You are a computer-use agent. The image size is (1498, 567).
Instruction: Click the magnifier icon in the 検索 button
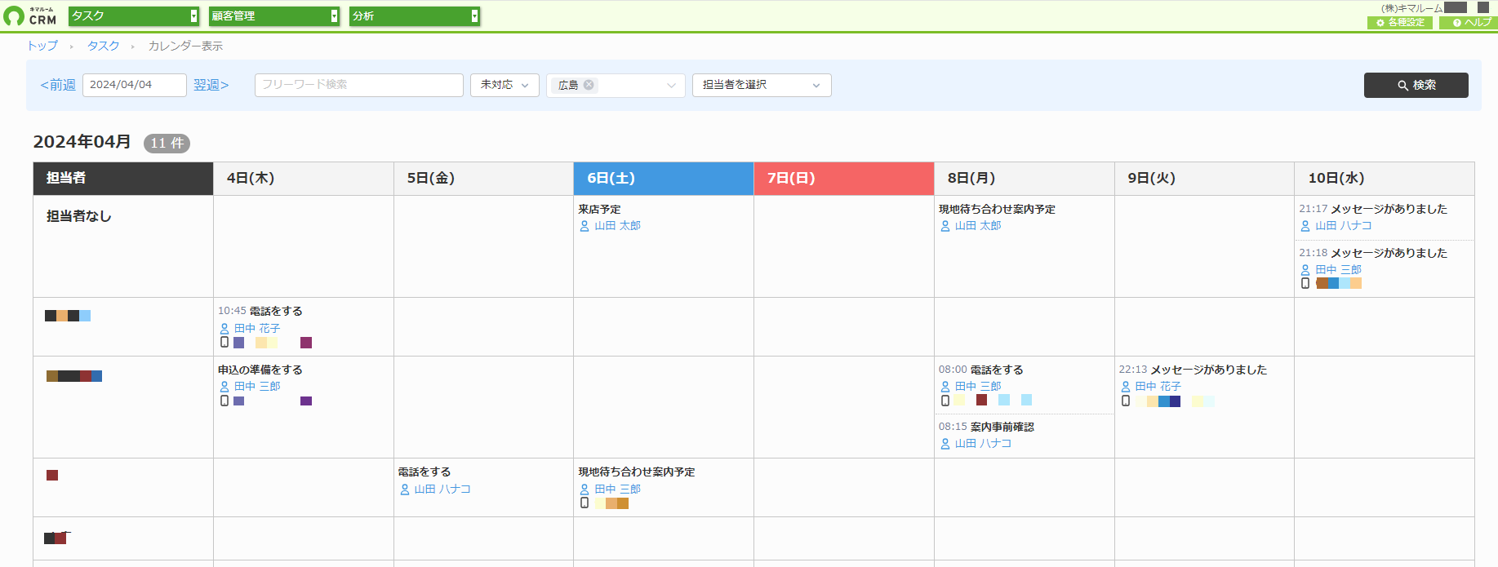point(1402,85)
